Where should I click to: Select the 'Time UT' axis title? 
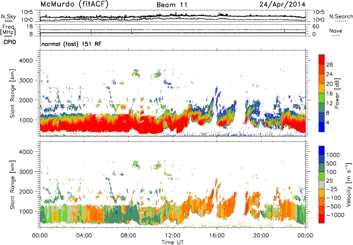(x=173, y=242)
